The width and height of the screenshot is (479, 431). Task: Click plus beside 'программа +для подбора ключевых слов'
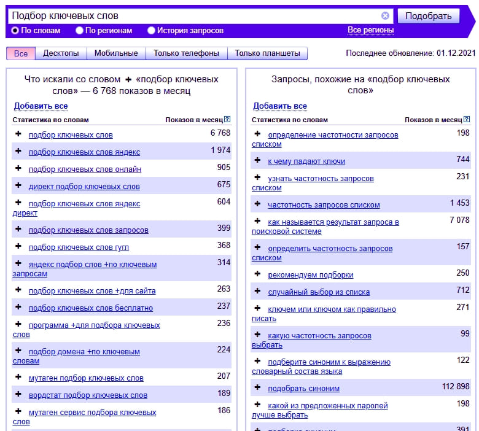click(18, 324)
